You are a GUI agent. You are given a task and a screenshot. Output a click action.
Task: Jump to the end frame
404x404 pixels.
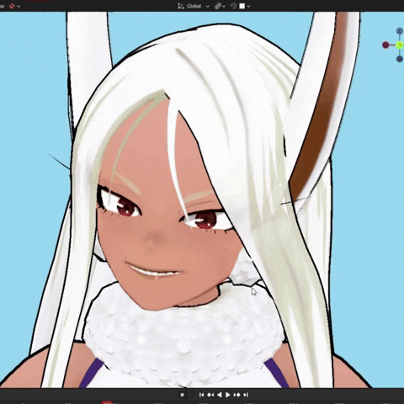pos(246,395)
